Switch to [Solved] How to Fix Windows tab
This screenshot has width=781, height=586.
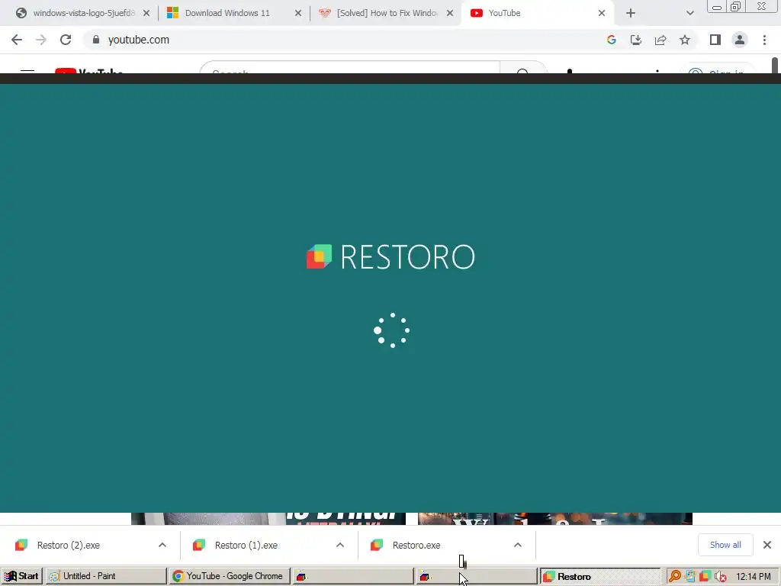tap(386, 13)
